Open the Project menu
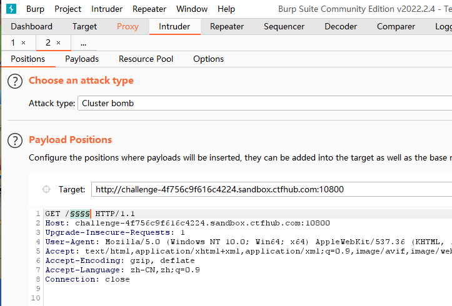452x306 pixels. pyautogui.click(x=68, y=9)
